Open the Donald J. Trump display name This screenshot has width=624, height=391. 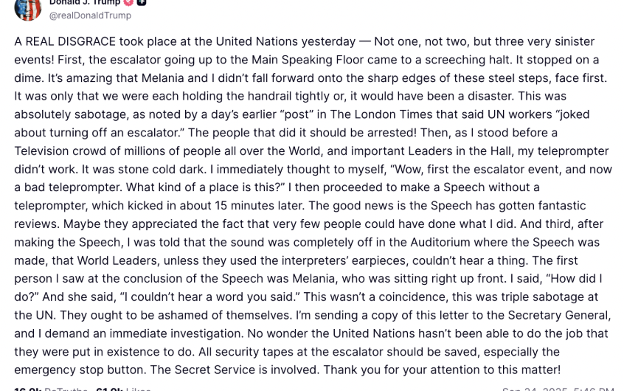85,2
